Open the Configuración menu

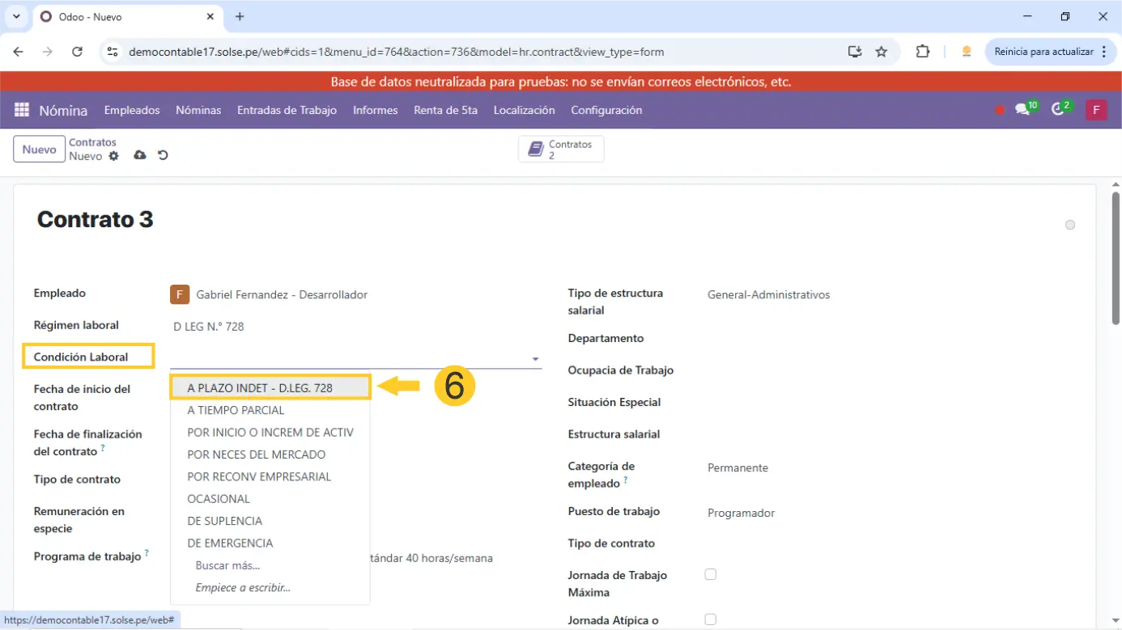coord(606,110)
